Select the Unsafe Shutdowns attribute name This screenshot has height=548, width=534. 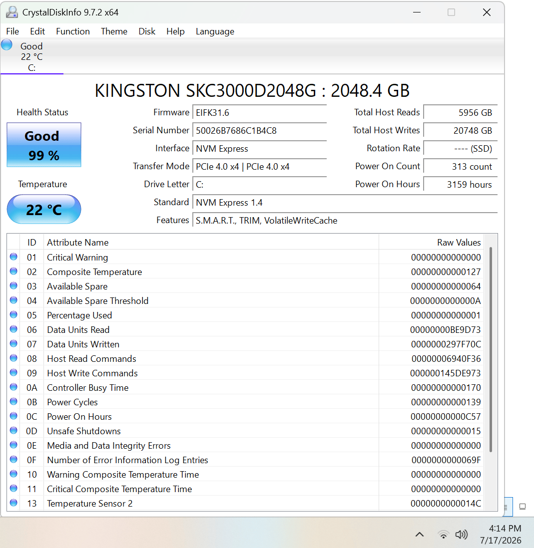pyautogui.click(x=84, y=431)
